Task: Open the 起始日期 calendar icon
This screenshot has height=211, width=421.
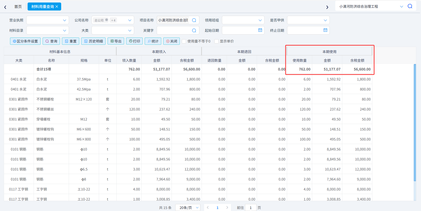Action: [260, 30]
